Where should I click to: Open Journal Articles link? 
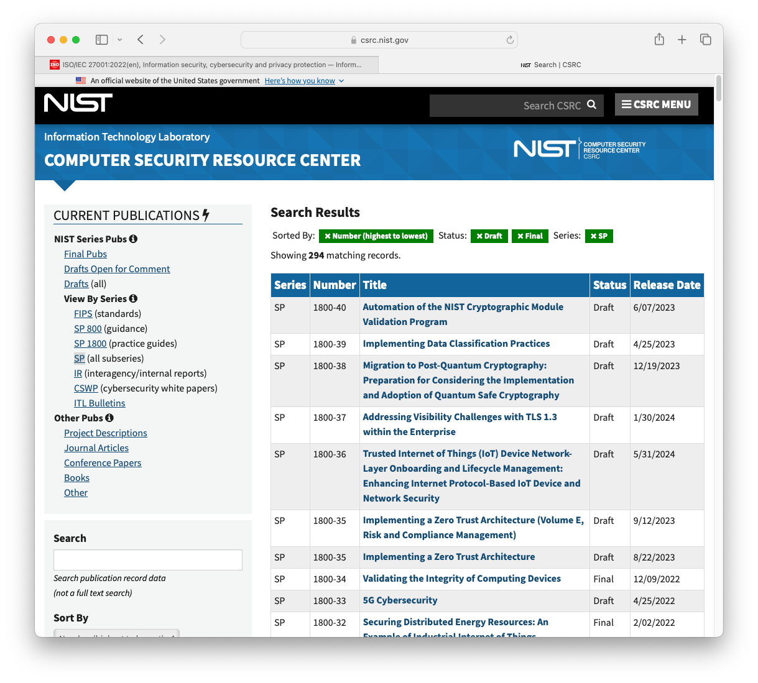point(96,448)
